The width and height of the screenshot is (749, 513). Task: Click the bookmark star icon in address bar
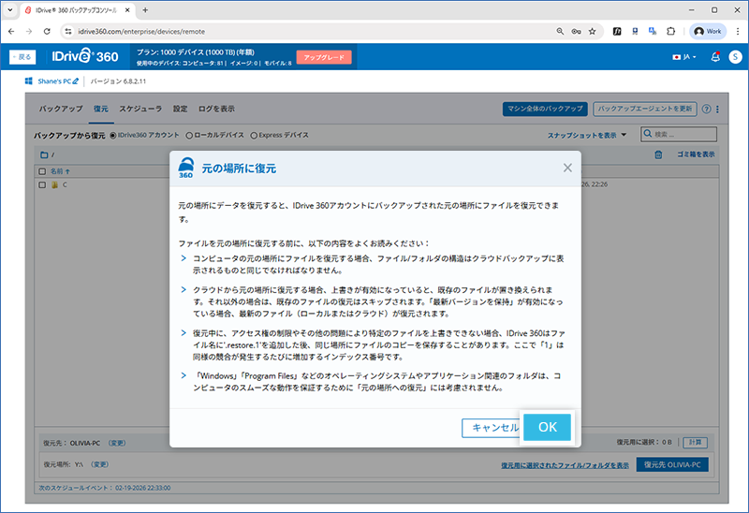(592, 31)
